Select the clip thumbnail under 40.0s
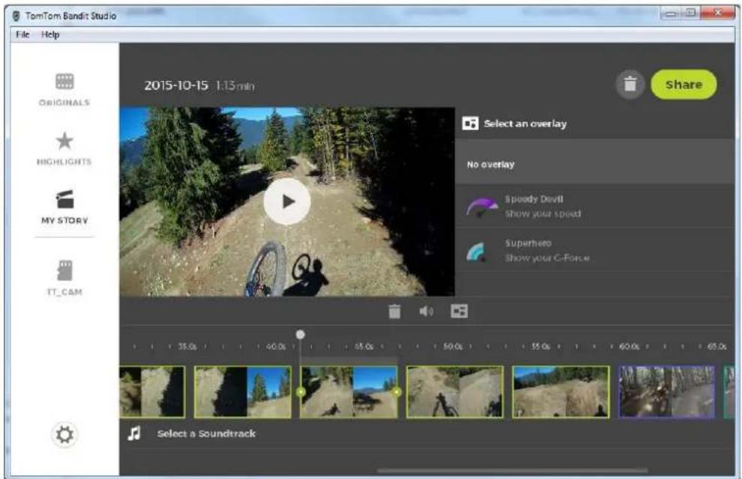Screen dimensions: 742x479 tap(243, 392)
